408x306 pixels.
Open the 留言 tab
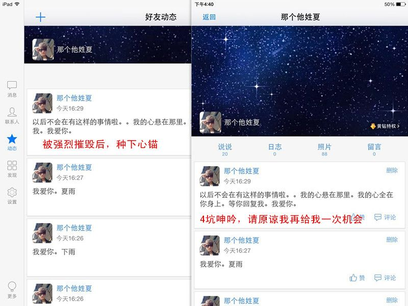point(374,149)
